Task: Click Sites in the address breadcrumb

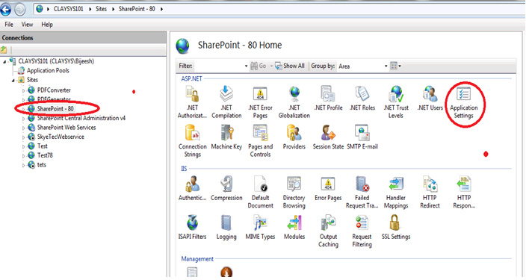Action: tap(101, 9)
